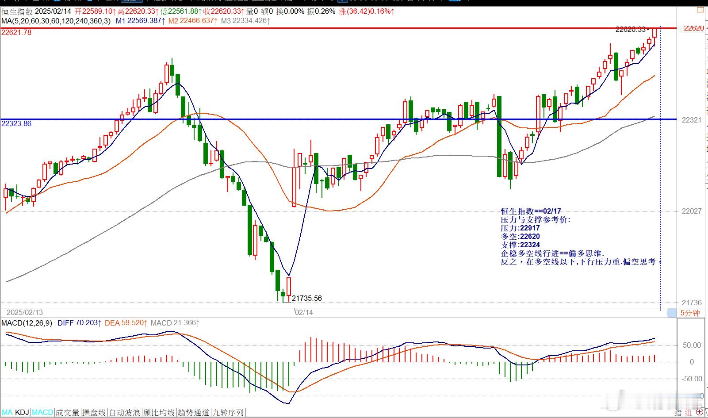This screenshot has height=418, width=708.
Task: Click the DIFF 70.203 value
Action: pos(80,323)
